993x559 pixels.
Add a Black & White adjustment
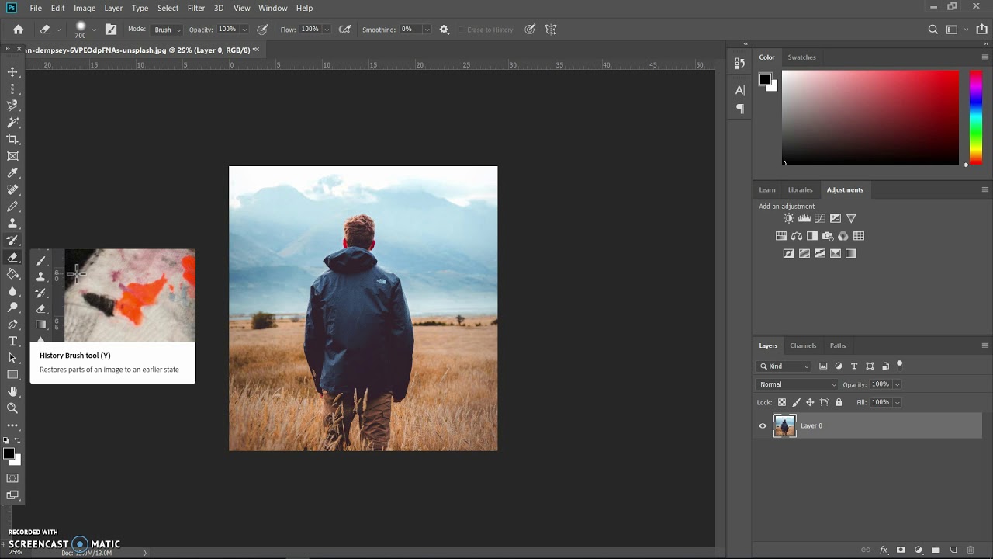[812, 236]
